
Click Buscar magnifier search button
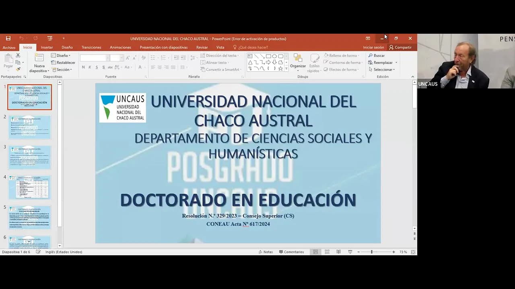(376, 55)
